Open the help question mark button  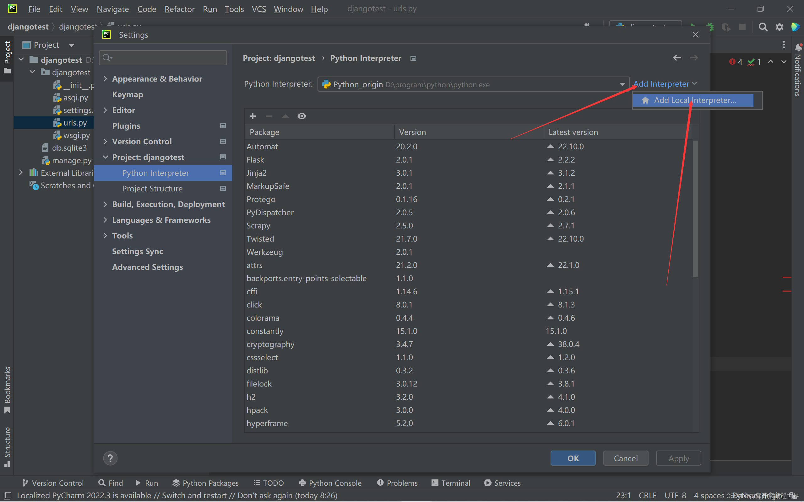(x=110, y=458)
